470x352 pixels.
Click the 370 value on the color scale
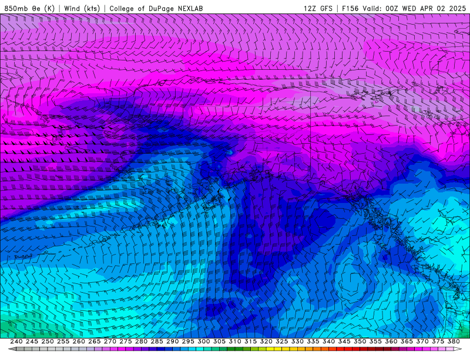coord(422,341)
